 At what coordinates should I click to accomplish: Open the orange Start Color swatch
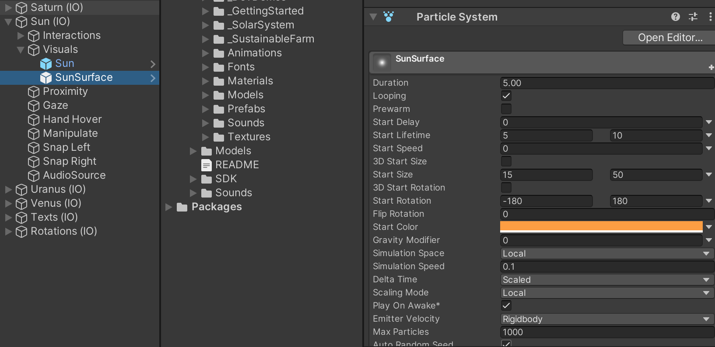(x=601, y=226)
